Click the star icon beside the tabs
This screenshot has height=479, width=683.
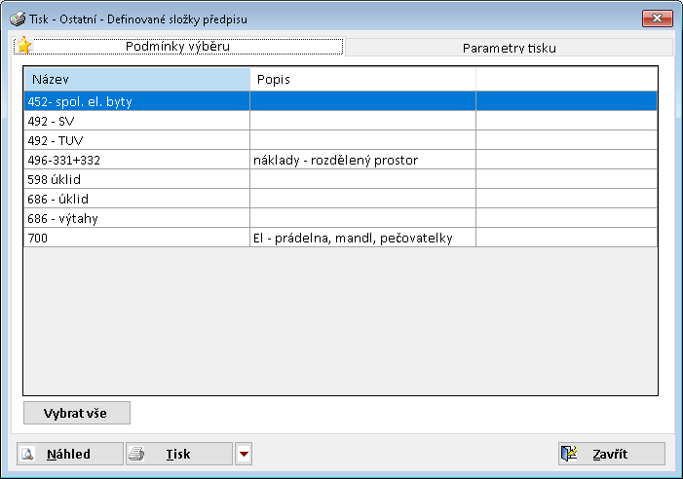[24, 46]
